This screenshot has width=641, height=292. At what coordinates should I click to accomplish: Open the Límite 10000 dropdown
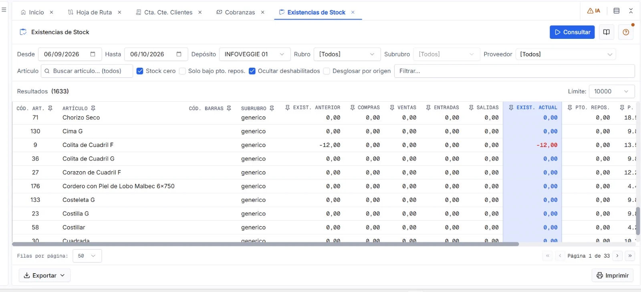612,91
